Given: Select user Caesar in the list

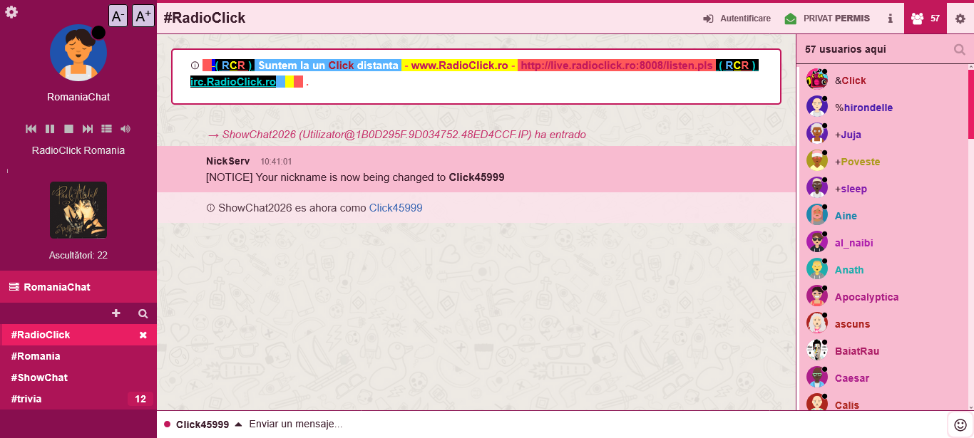Looking at the screenshot, I should pyautogui.click(x=882, y=378).
